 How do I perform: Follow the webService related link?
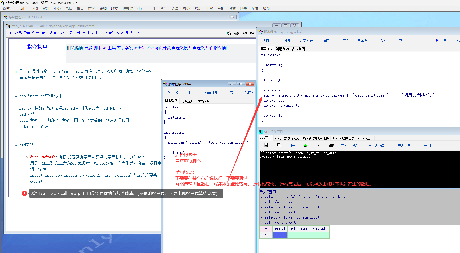pos(144,48)
